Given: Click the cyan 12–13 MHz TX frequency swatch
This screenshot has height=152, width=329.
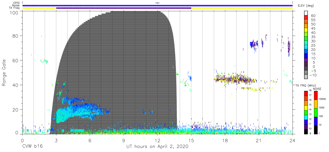Looking at the screenshot, I should click(306, 117).
